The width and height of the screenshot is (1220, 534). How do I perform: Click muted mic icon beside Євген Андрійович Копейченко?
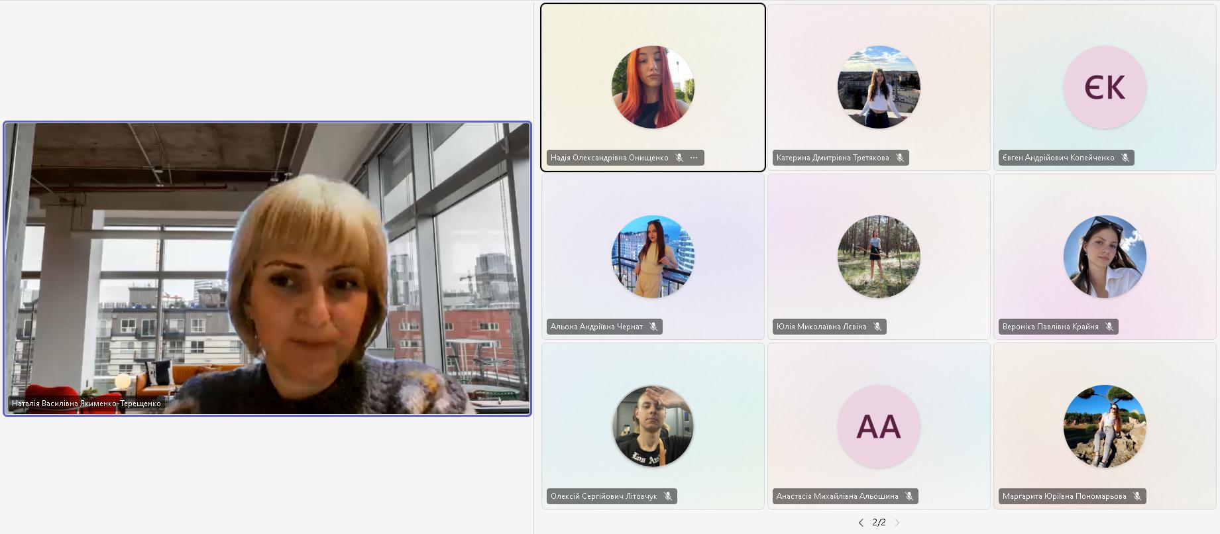tap(1125, 158)
